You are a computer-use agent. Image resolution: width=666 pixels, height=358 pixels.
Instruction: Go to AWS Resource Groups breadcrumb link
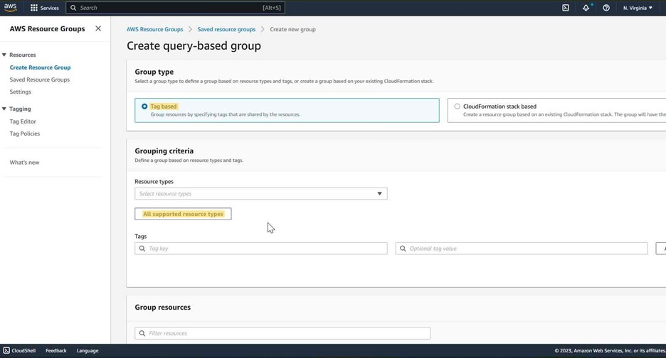pyautogui.click(x=154, y=29)
